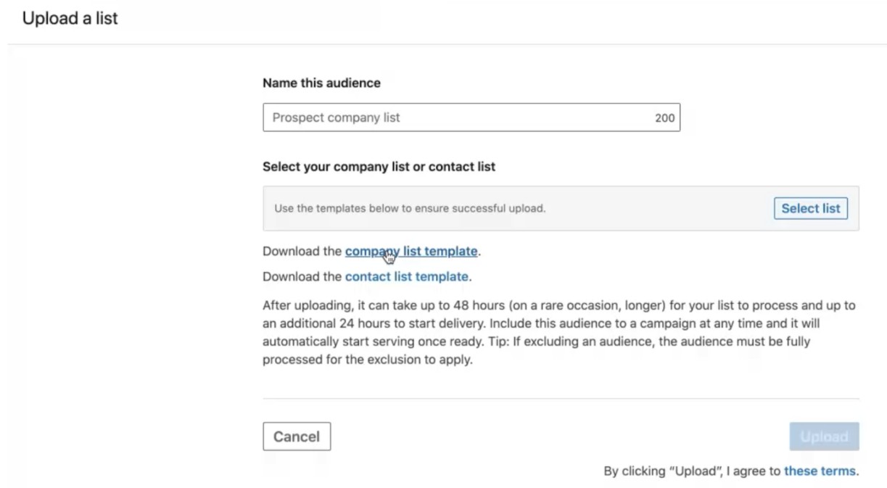The image size is (887, 488).
Task: Click the 200 character counter
Action: tap(664, 117)
